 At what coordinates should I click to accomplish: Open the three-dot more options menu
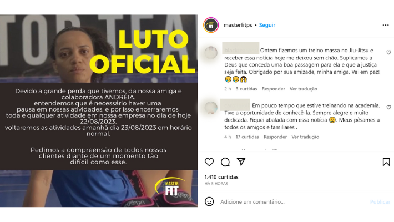tap(386, 25)
